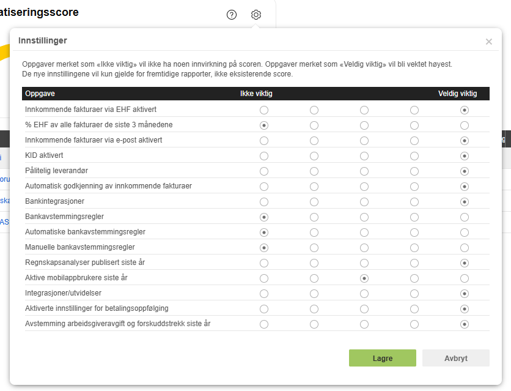Choose second importance level for Integrasjoner/utvidelser
Viewport: 511px width, 391px height.
tap(314, 294)
